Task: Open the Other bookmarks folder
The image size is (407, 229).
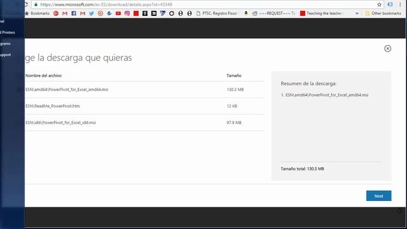Action: coord(383,13)
